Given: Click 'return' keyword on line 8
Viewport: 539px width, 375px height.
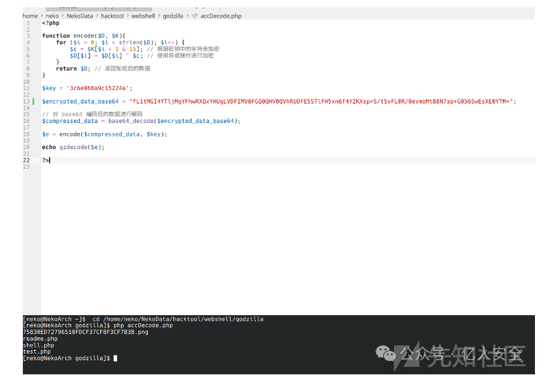Looking at the screenshot, I should (x=66, y=69).
